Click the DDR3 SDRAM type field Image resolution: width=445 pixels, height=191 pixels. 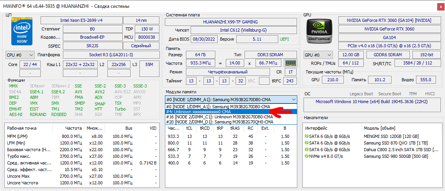271,55
